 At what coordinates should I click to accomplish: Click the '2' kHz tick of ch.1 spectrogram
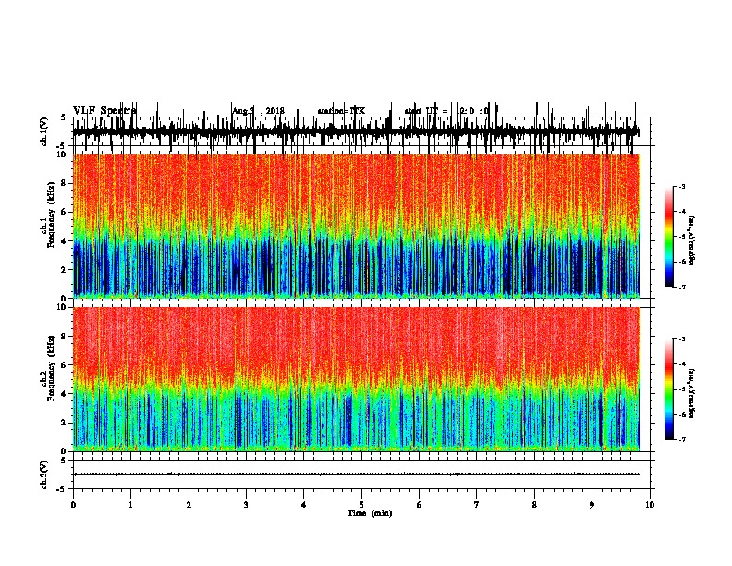pyautogui.click(x=64, y=269)
